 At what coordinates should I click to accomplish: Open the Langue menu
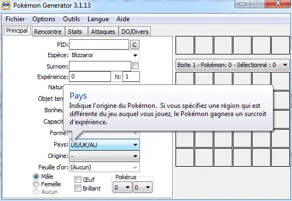point(98,19)
